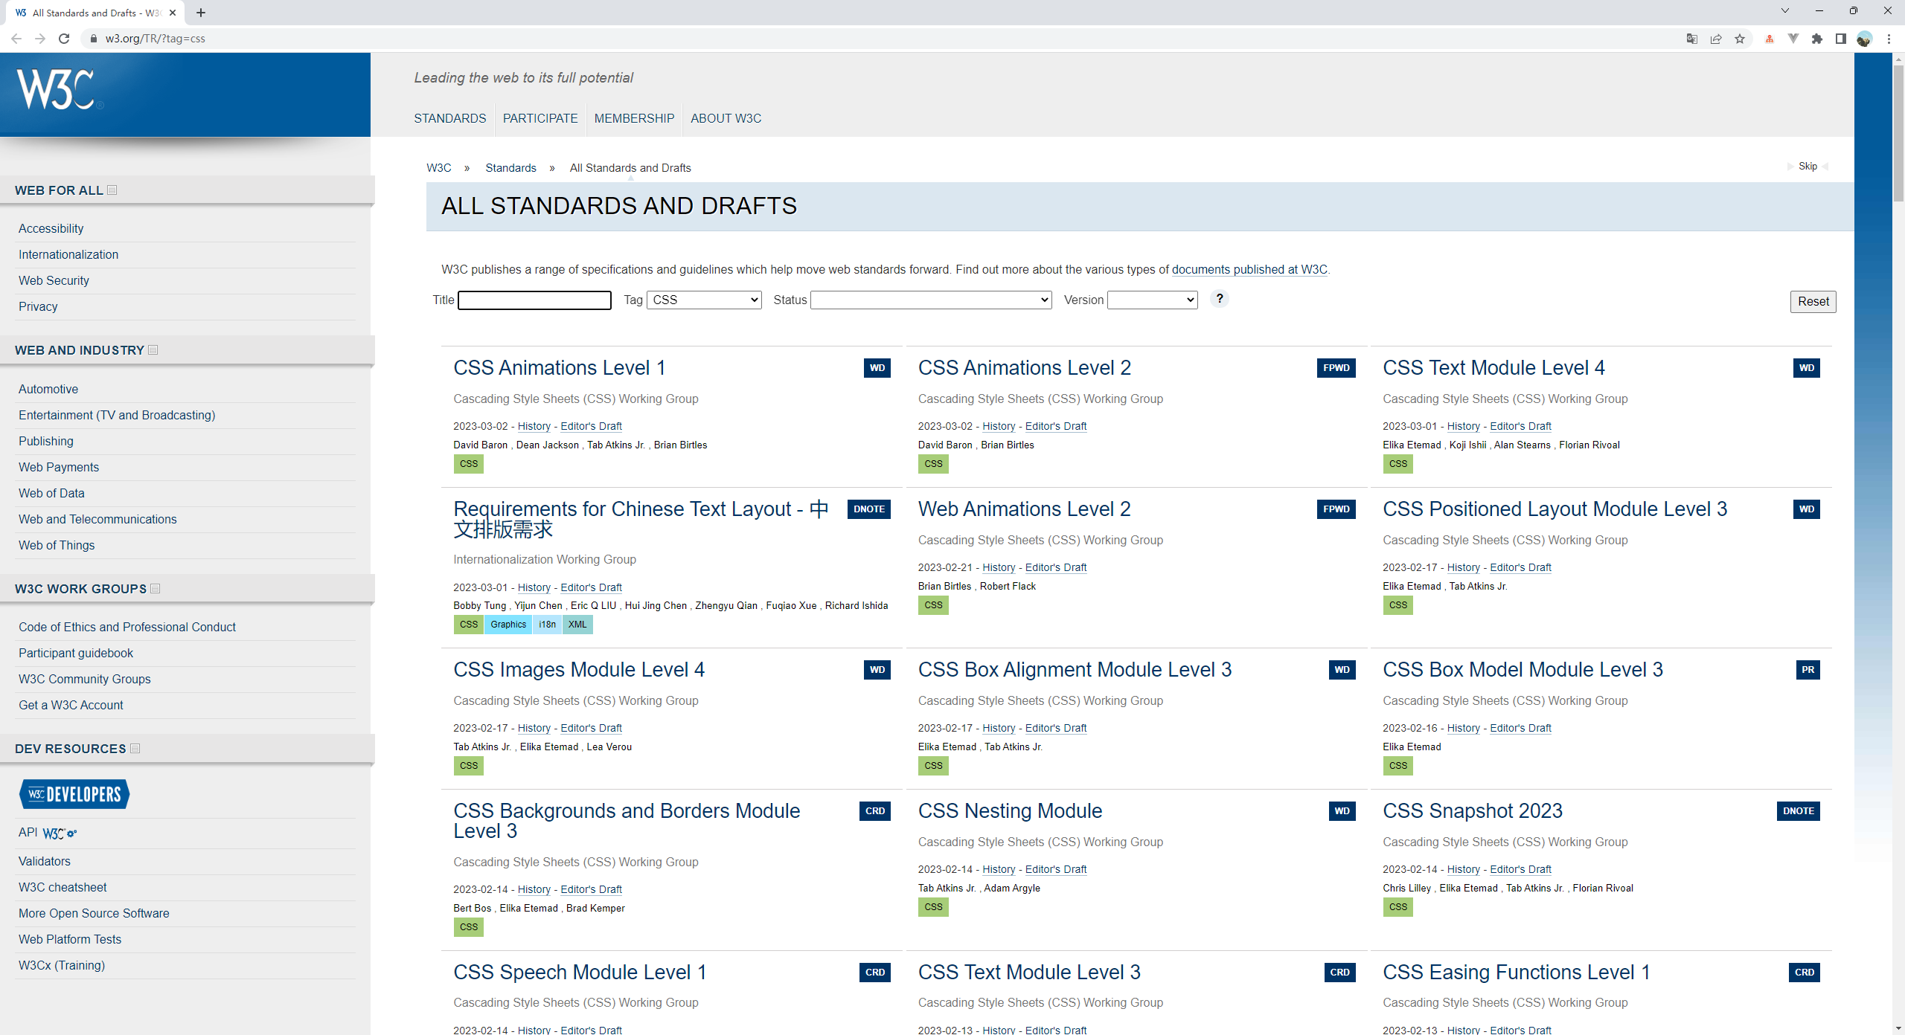Go to the MEMBERSHIP menu item
Viewport: 1905px width, 1035px height.
(634, 118)
